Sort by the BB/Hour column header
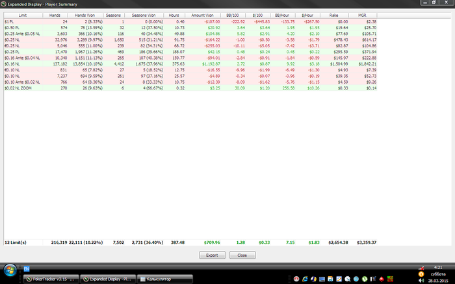 pos(282,15)
